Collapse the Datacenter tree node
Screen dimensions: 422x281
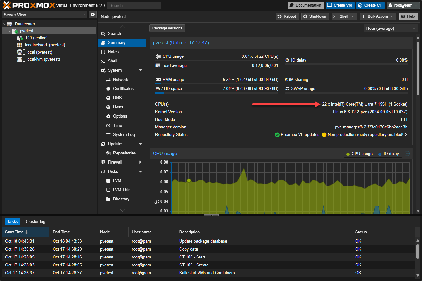tap(5, 24)
